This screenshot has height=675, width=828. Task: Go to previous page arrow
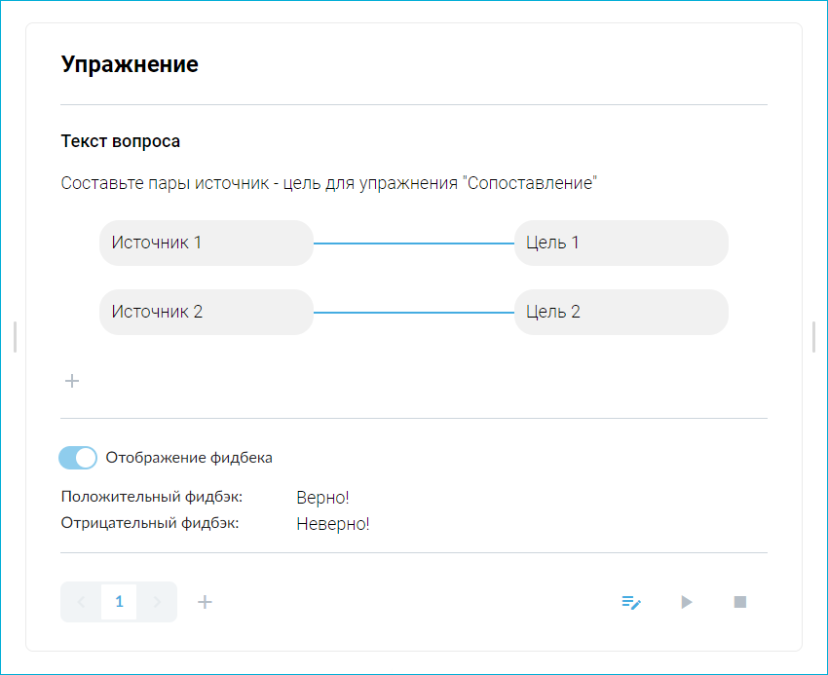pos(81,602)
